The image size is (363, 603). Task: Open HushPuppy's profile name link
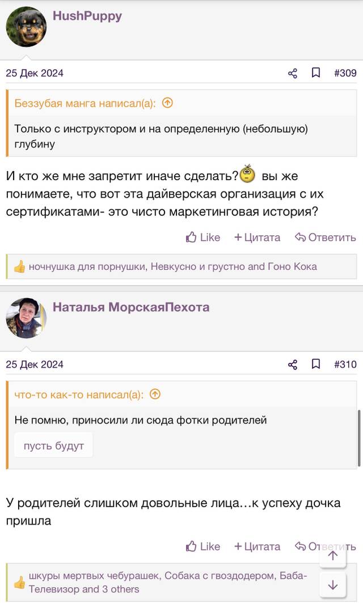point(87,16)
